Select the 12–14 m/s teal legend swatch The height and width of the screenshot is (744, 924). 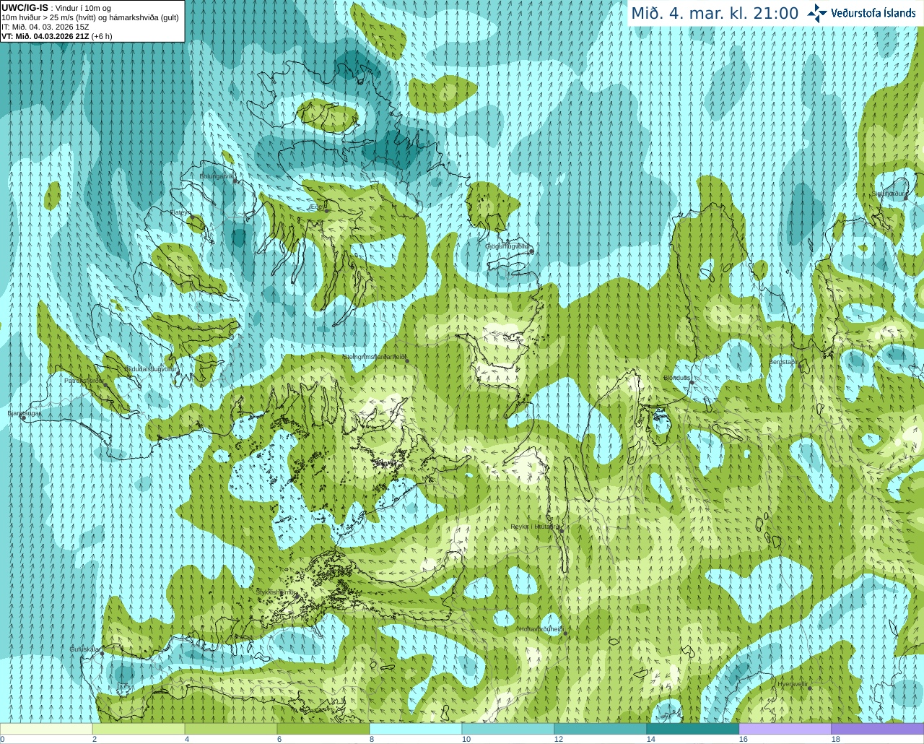[x=601, y=729]
